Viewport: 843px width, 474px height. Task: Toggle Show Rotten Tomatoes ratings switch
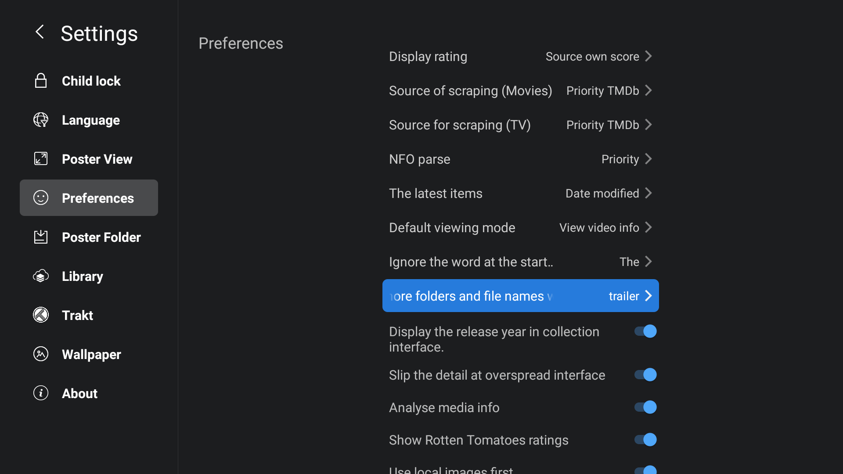tap(645, 440)
